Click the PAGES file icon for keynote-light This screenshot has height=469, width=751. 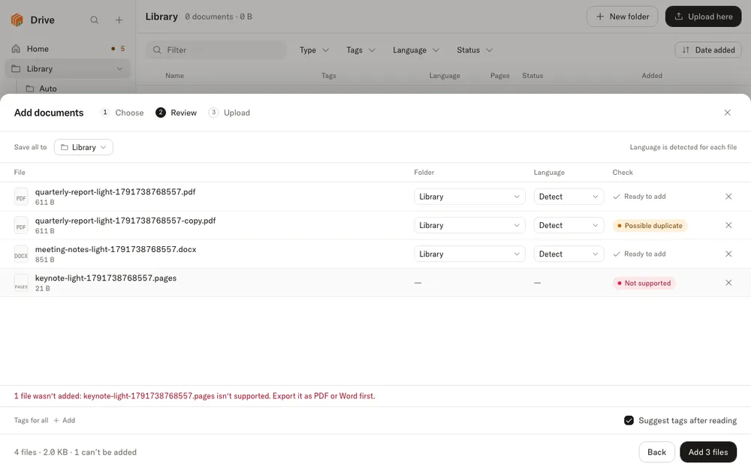pos(21,283)
